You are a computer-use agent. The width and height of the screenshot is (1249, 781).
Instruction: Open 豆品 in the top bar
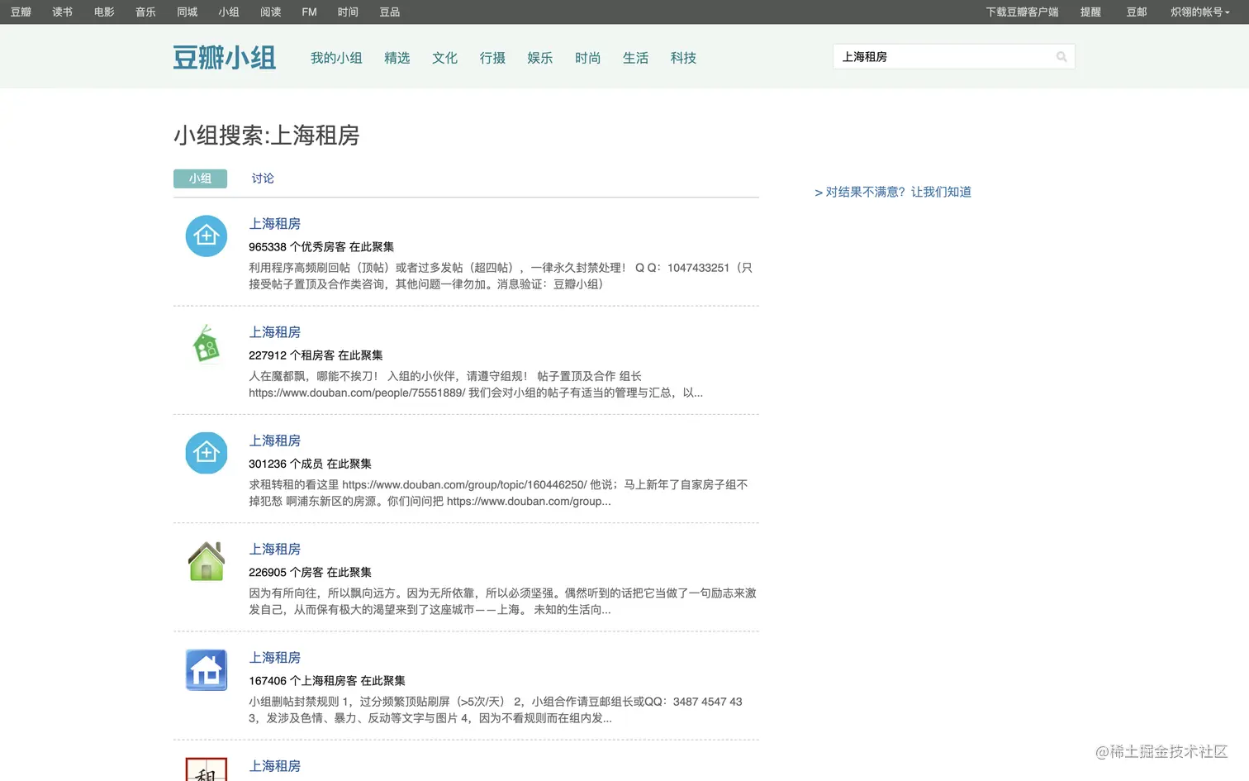point(390,12)
